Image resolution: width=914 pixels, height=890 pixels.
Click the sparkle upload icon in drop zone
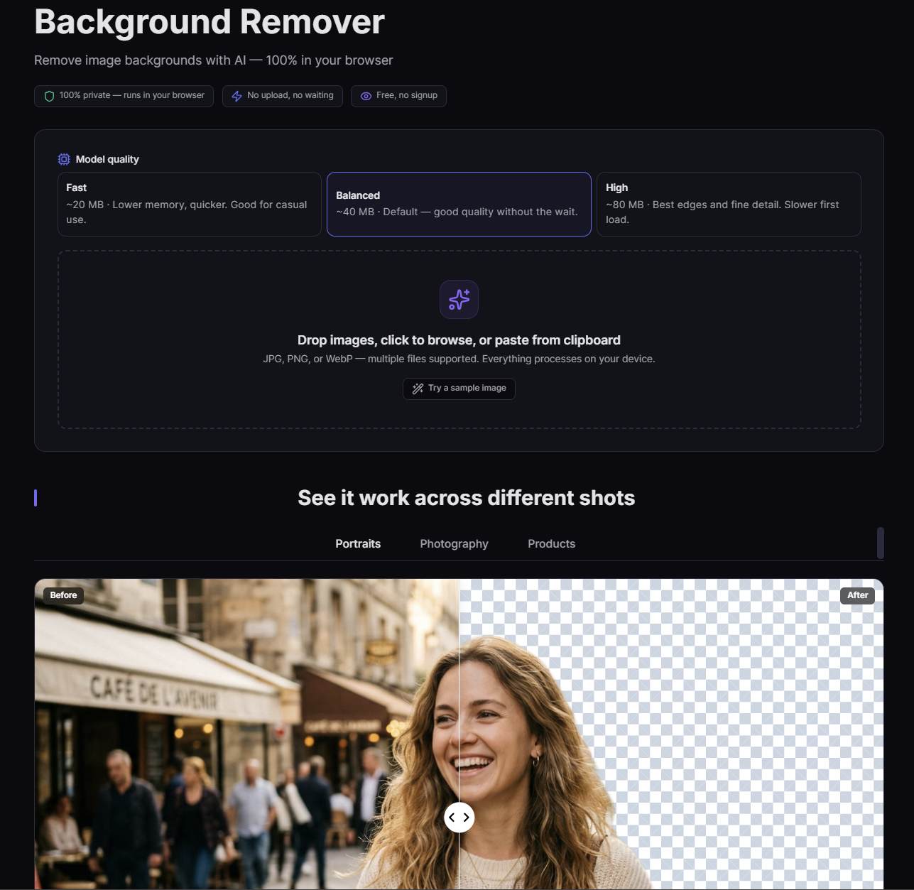coord(459,299)
